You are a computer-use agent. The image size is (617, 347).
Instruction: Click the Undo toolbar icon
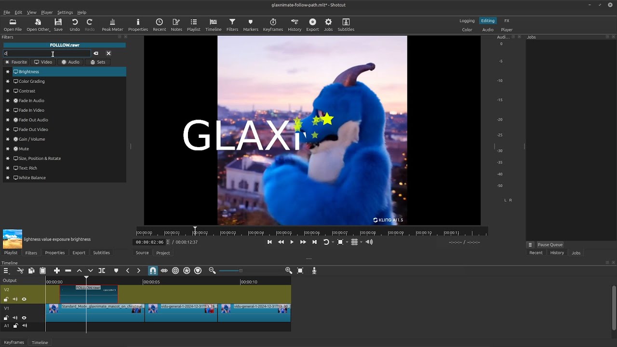pos(75,25)
